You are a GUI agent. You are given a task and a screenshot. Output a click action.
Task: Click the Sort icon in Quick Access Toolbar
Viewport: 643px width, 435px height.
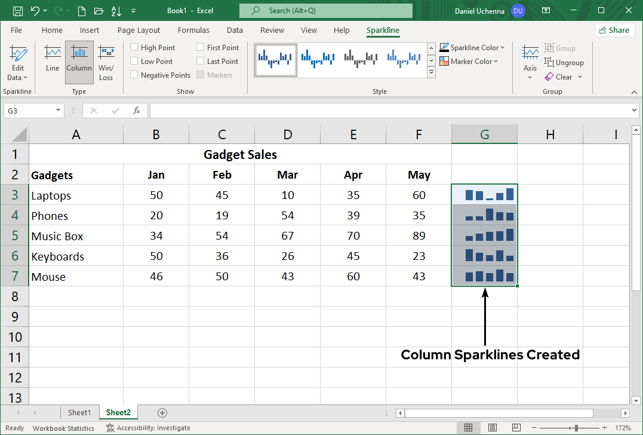point(116,10)
